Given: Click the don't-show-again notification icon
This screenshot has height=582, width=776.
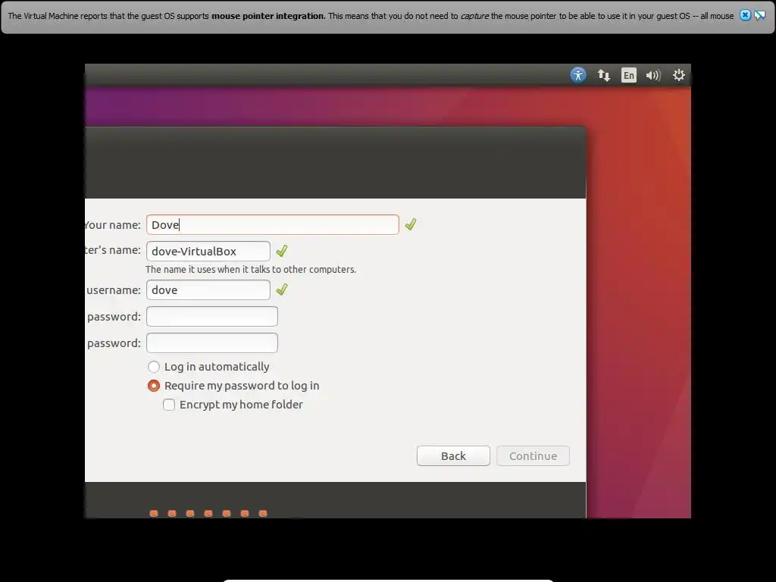Looking at the screenshot, I should click(x=759, y=15).
